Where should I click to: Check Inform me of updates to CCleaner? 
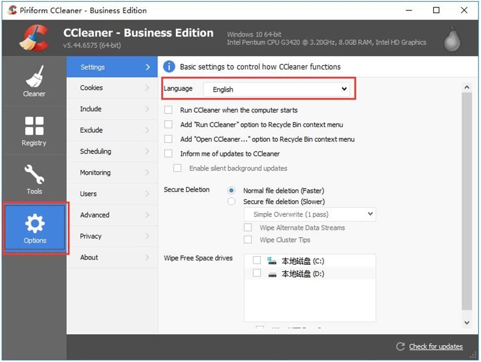point(169,153)
